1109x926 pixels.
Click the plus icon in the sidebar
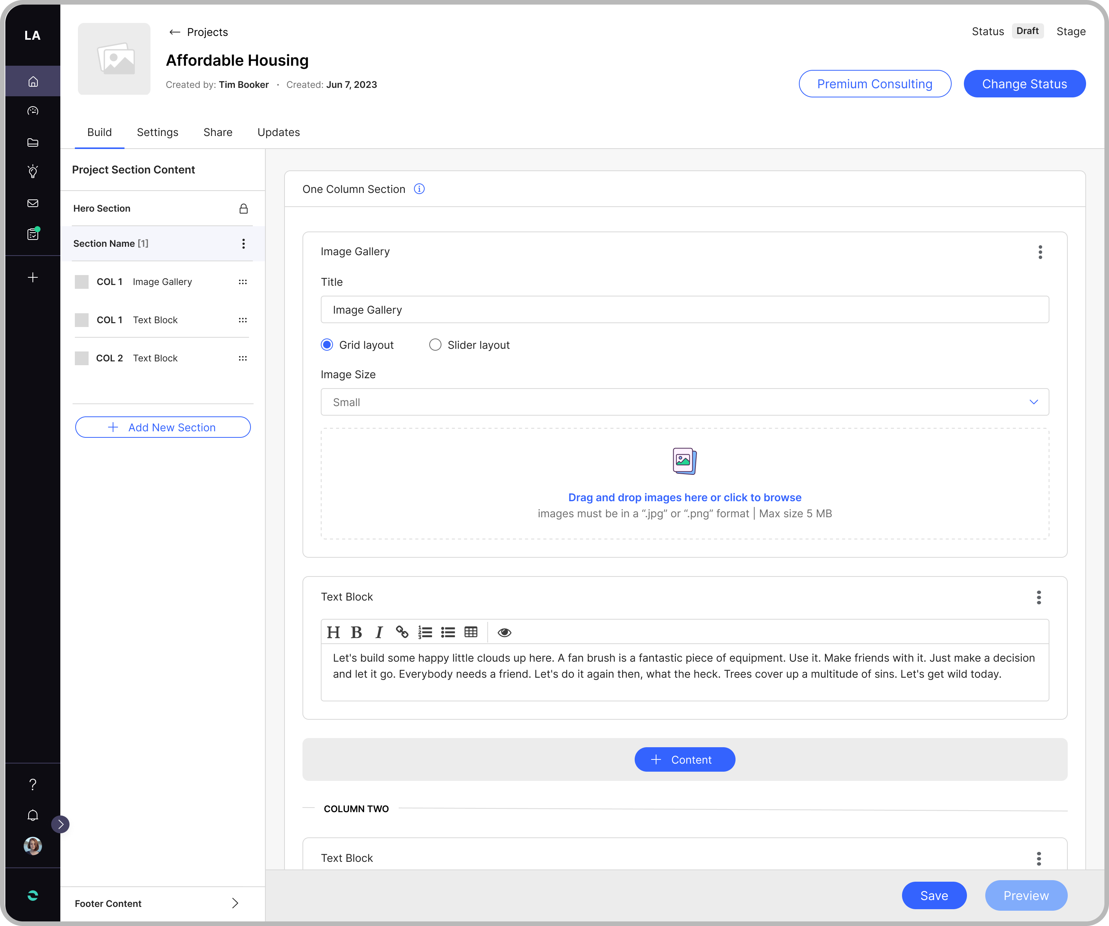tap(33, 277)
